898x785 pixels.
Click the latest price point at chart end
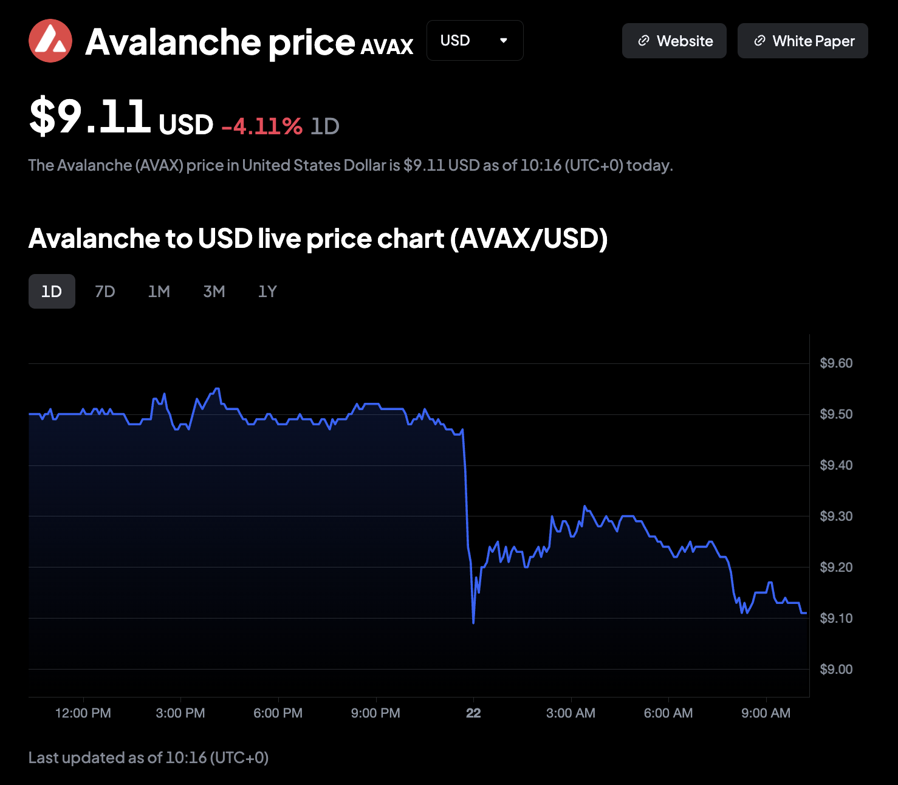805,613
